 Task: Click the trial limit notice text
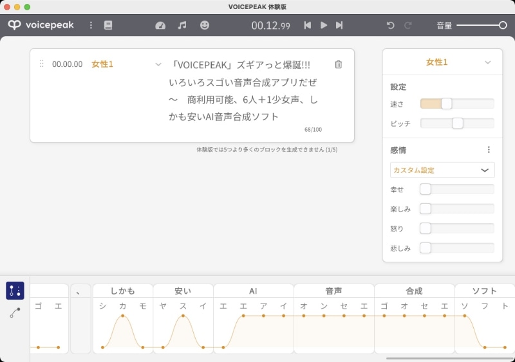[267, 150]
